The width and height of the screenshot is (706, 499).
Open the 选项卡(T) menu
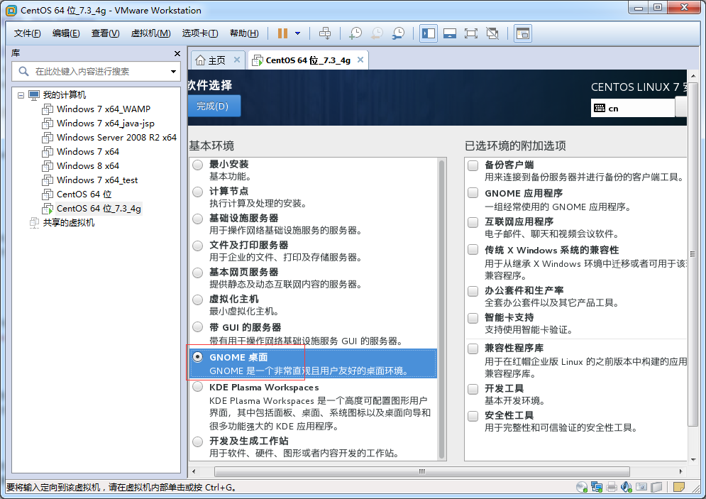click(x=200, y=33)
